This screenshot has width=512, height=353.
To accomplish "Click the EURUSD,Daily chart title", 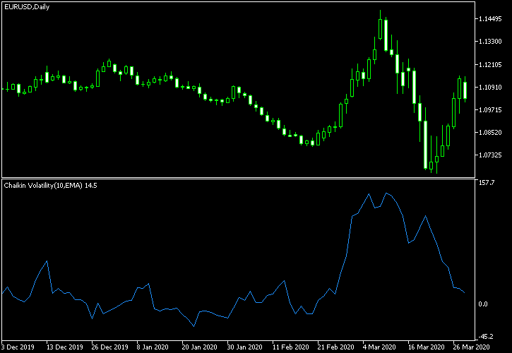I will click(x=27, y=7).
